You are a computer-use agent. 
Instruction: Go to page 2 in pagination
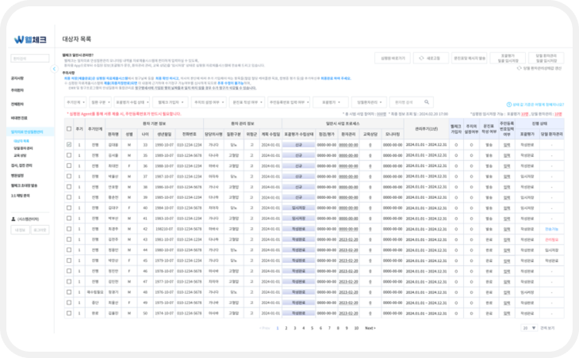pyautogui.click(x=285, y=327)
